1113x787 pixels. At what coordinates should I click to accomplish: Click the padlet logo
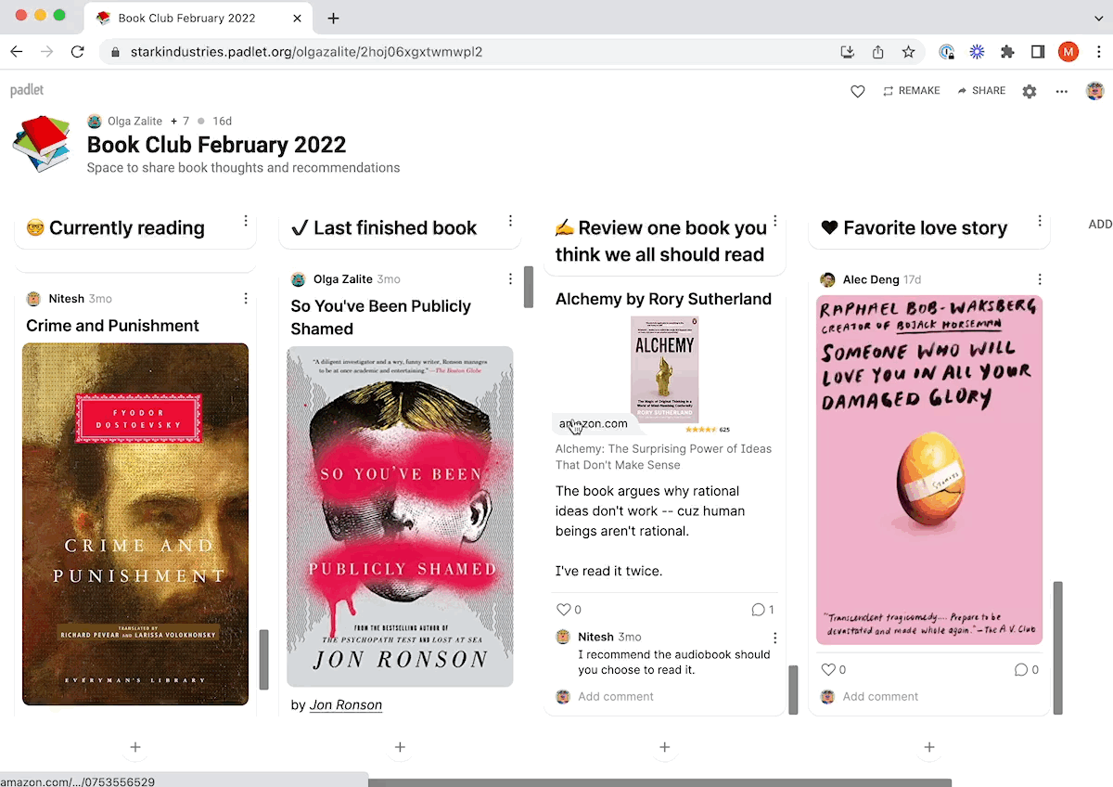[x=27, y=90]
